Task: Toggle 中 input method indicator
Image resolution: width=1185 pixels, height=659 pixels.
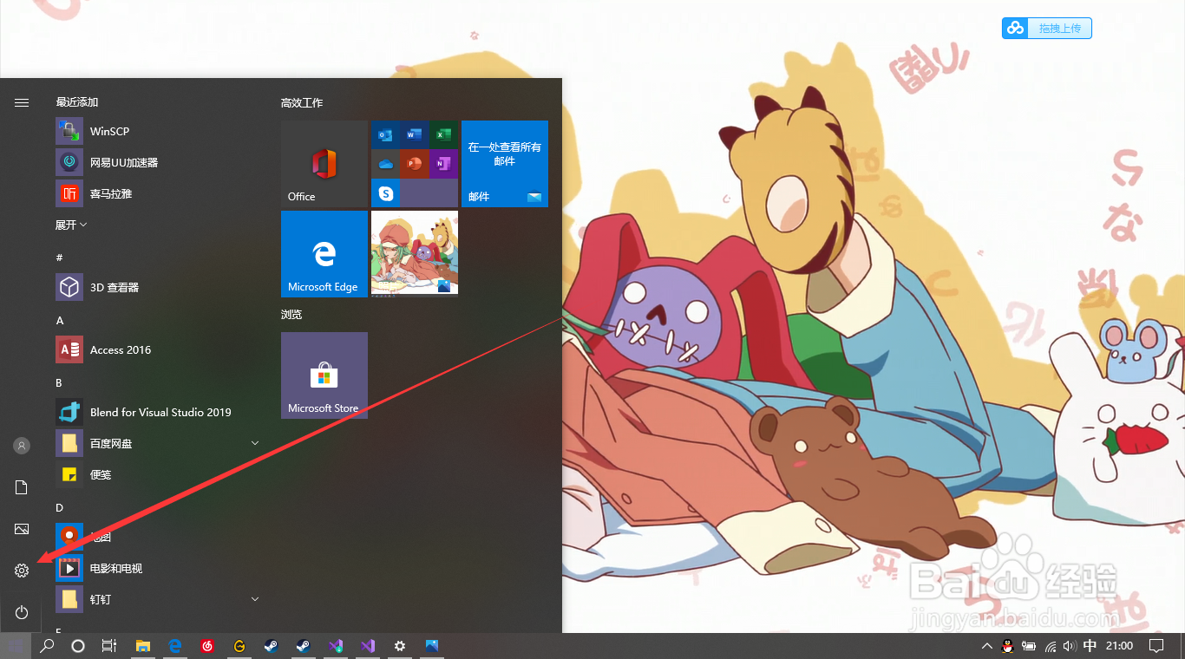Action: (1090, 646)
